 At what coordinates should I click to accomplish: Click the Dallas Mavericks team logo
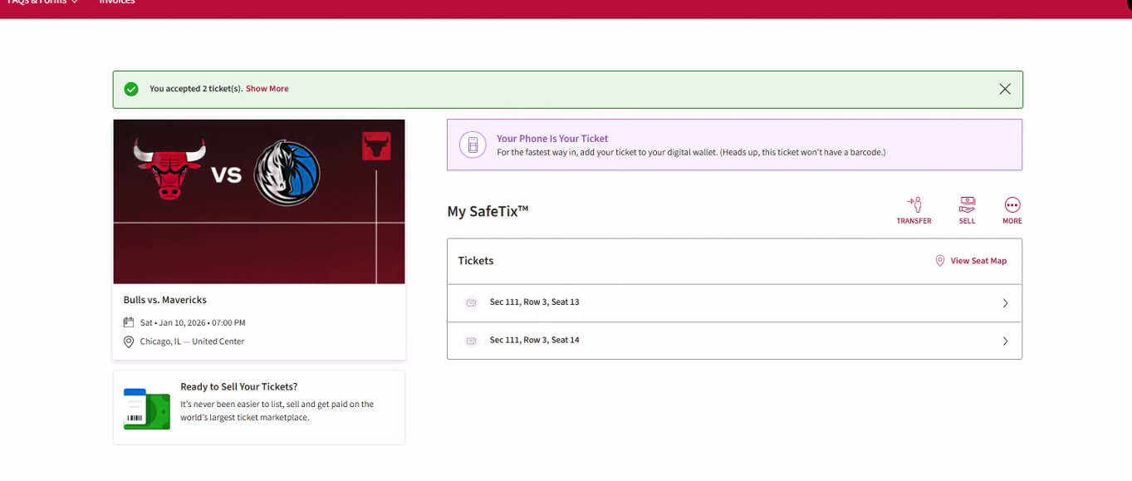287,174
